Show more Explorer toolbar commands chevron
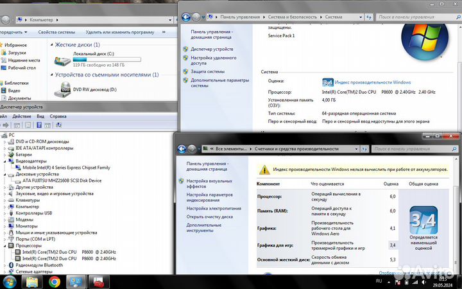Viewport: 462px width, 289px height. click(164, 32)
